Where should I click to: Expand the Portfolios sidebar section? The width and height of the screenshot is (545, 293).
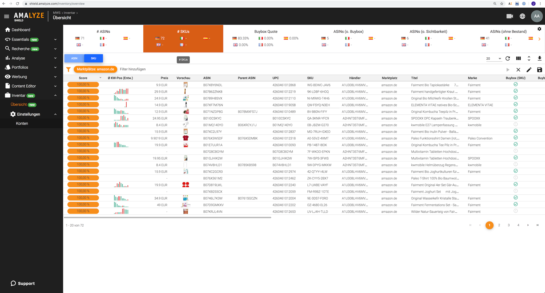click(55, 68)
